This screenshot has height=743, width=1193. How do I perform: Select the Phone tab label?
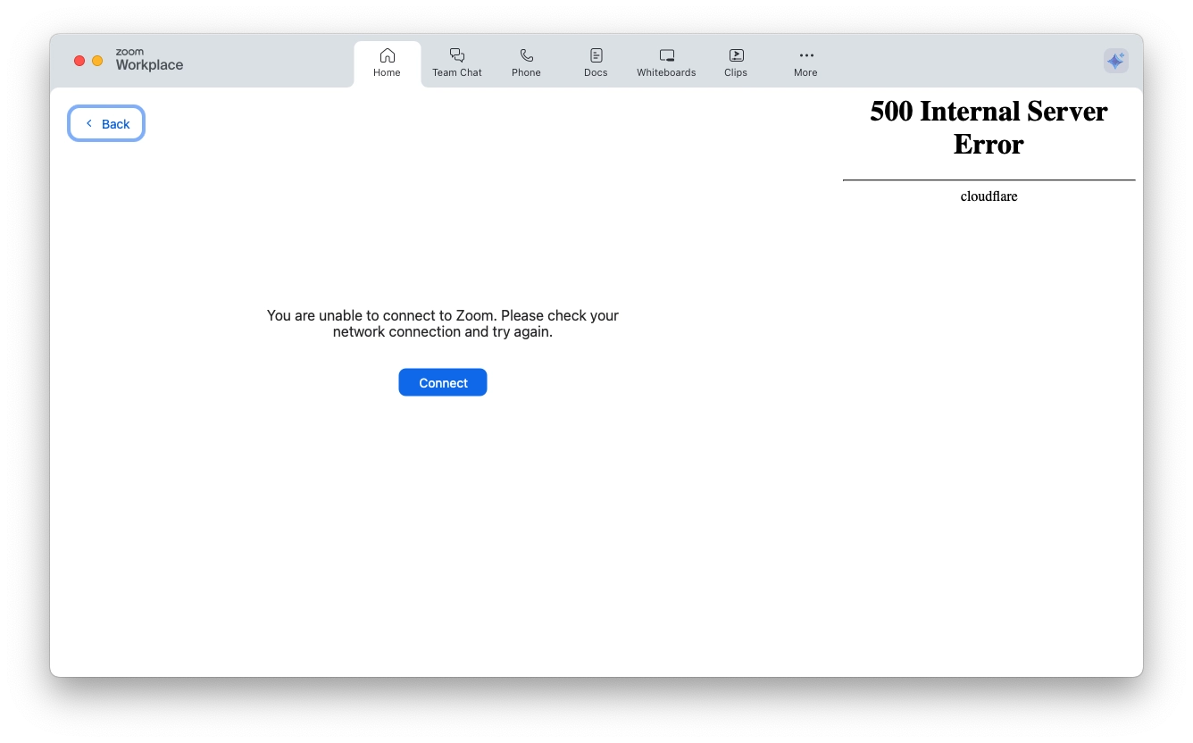525,72
